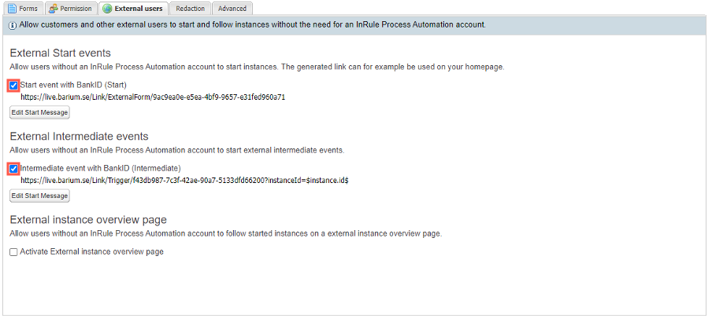Viewport: 712px width, 322px height.
Task: Enable Activate External instance overview page checkbox
Action: click(13, 252)
